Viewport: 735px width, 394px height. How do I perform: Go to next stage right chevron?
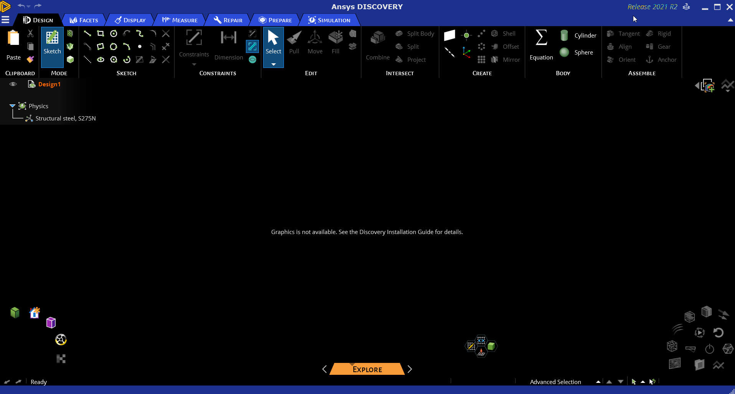[x=410, y=369]
